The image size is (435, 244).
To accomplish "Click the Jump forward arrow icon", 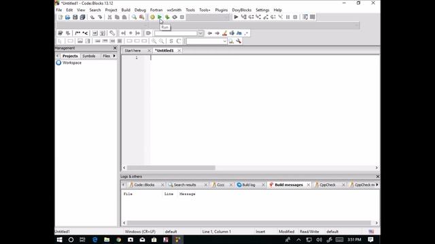I will coord(217,33).
